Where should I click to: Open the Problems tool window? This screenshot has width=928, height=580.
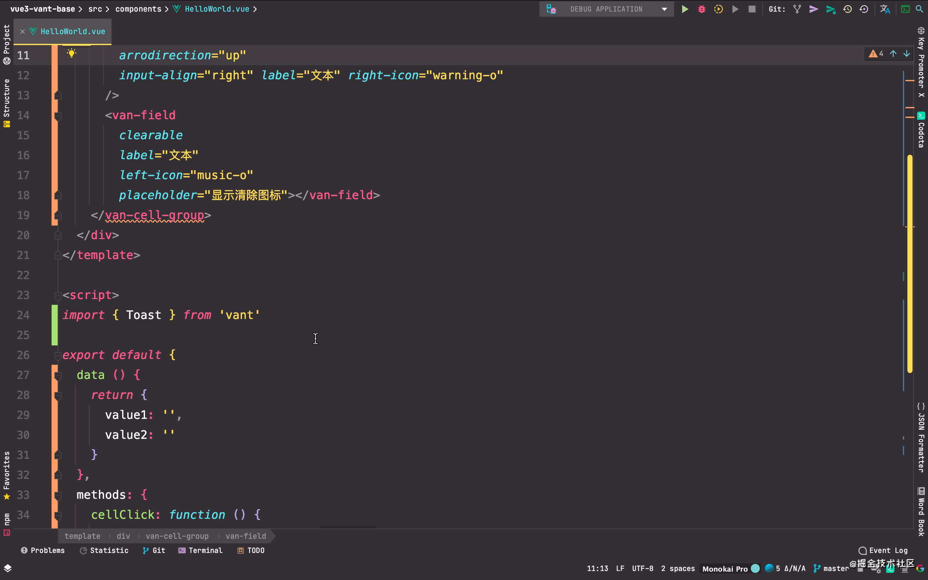tap(43, 550)
